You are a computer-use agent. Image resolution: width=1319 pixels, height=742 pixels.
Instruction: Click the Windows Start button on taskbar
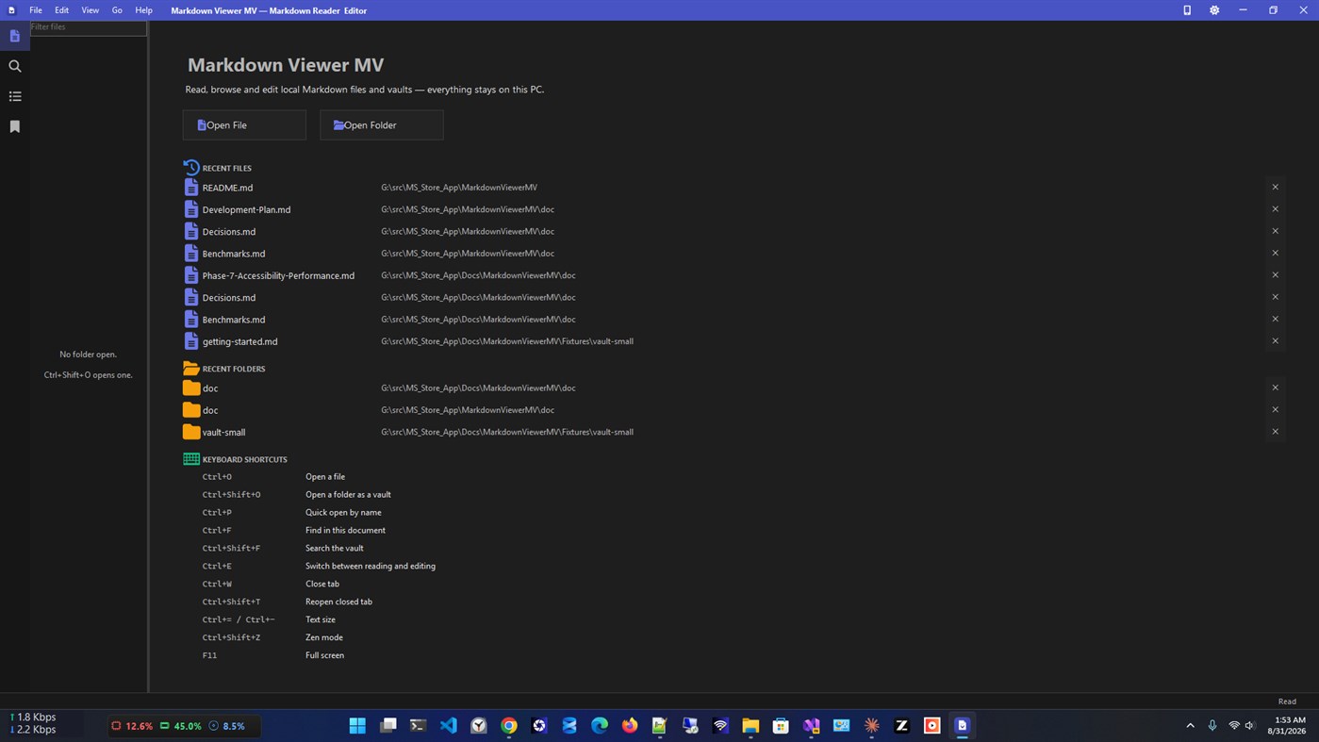click(357, 725)
